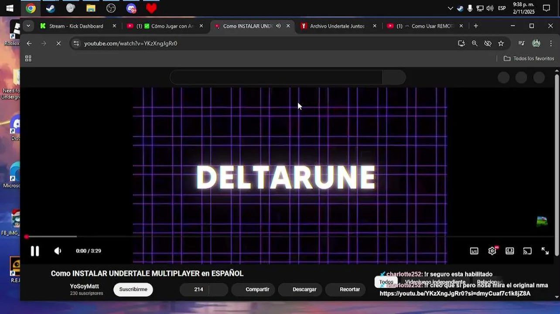Open Chrome from the taskbar
560x314 pixels.
31,8
